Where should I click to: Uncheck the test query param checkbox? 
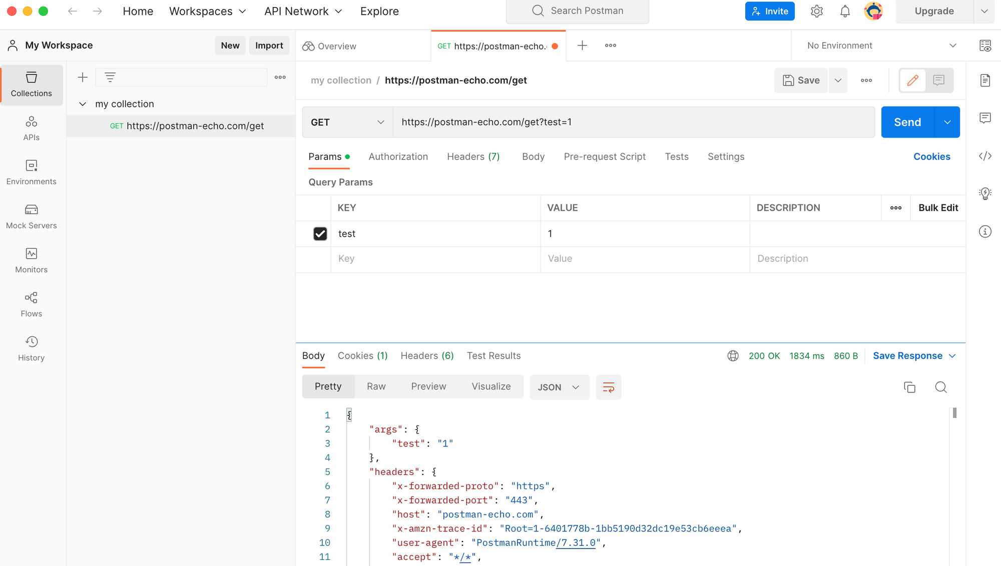pyautogui.click(x=320, y=234)
